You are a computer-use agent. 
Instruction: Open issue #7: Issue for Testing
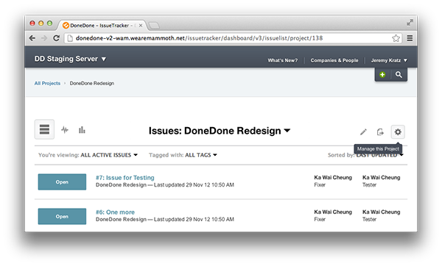point(125,178)
